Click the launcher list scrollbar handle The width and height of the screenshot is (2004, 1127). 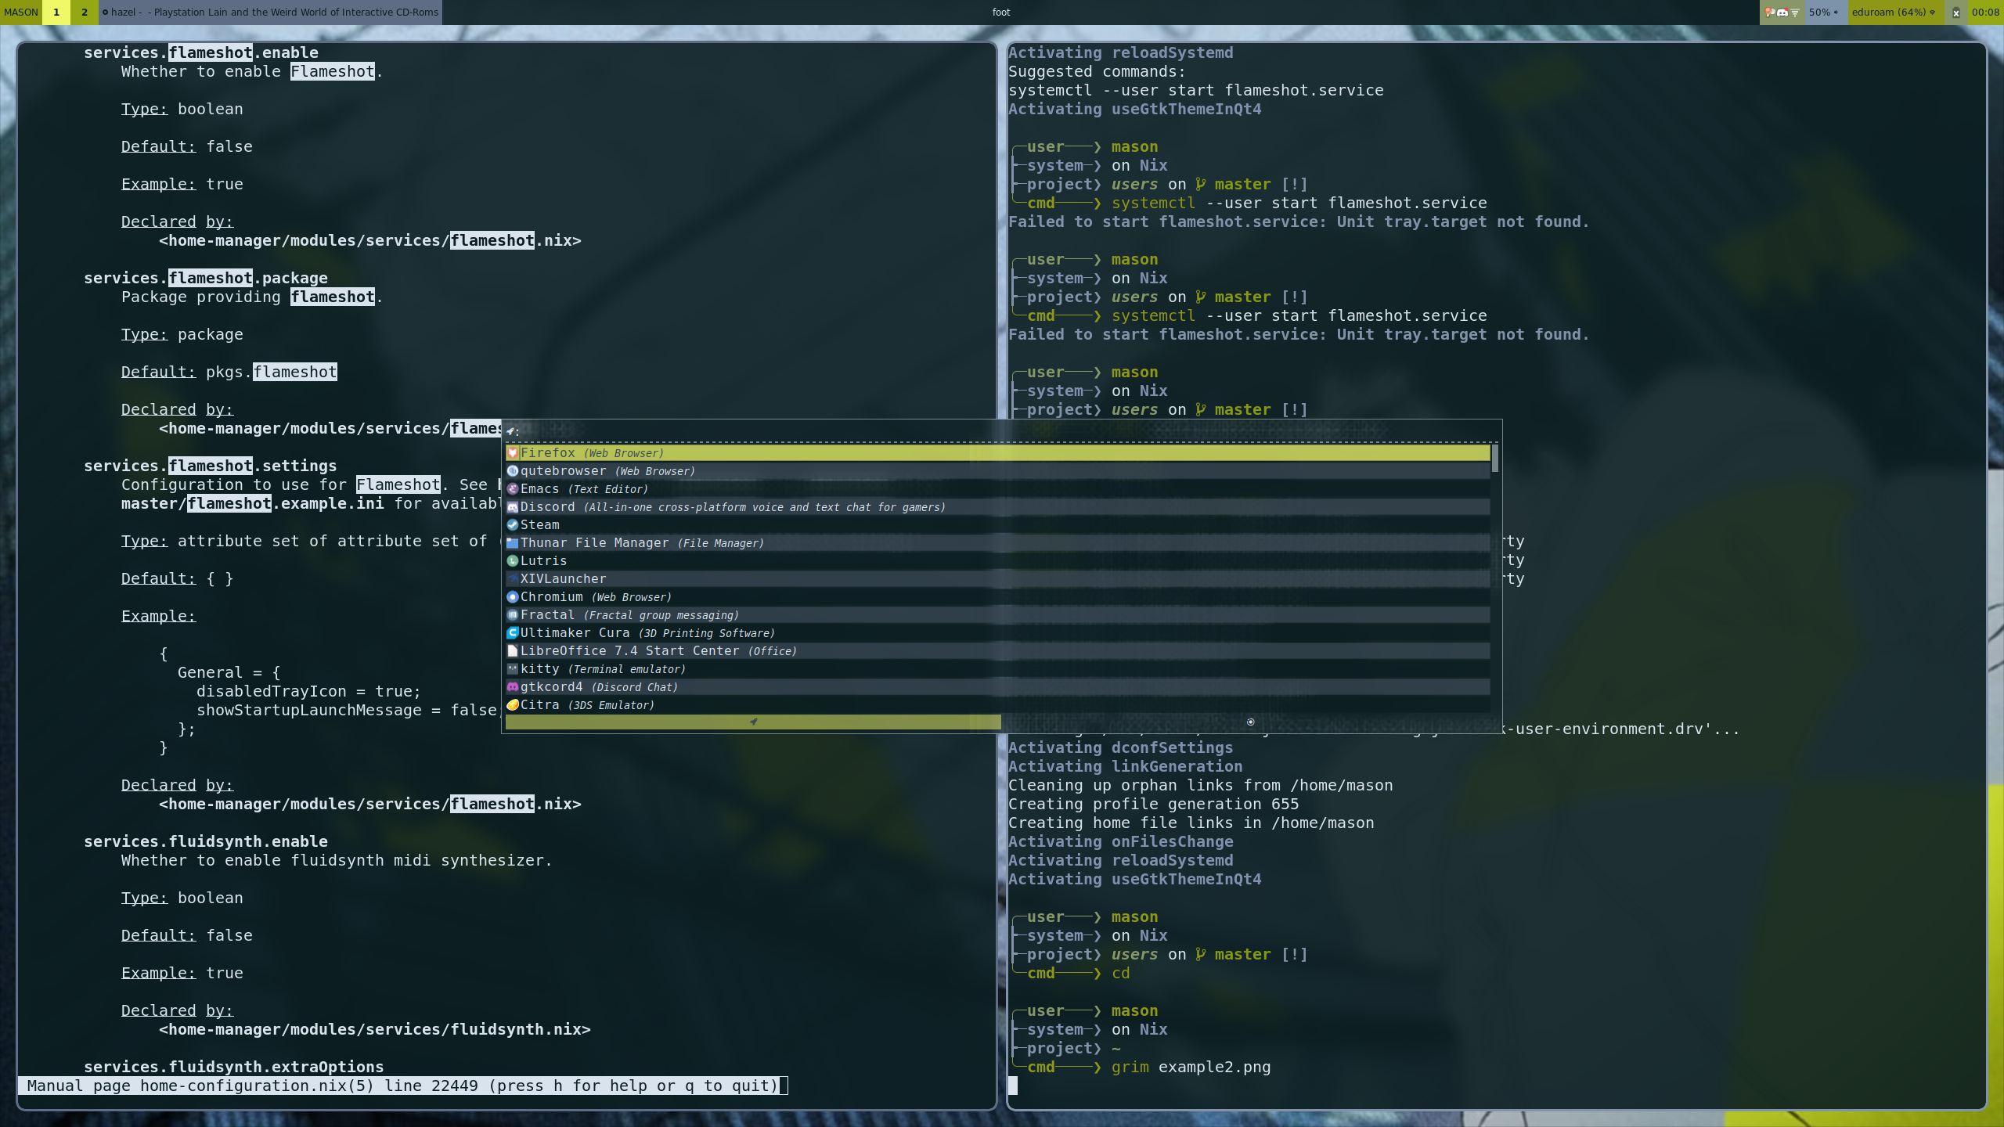click(1495, 459)
